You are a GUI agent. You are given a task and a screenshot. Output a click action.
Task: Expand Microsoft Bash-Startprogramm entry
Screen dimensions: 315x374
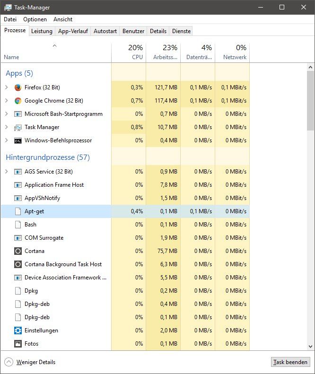pyautogui.click(x=7, y=114)
